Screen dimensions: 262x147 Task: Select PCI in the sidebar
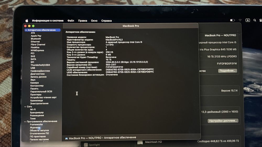pos(32,53)
